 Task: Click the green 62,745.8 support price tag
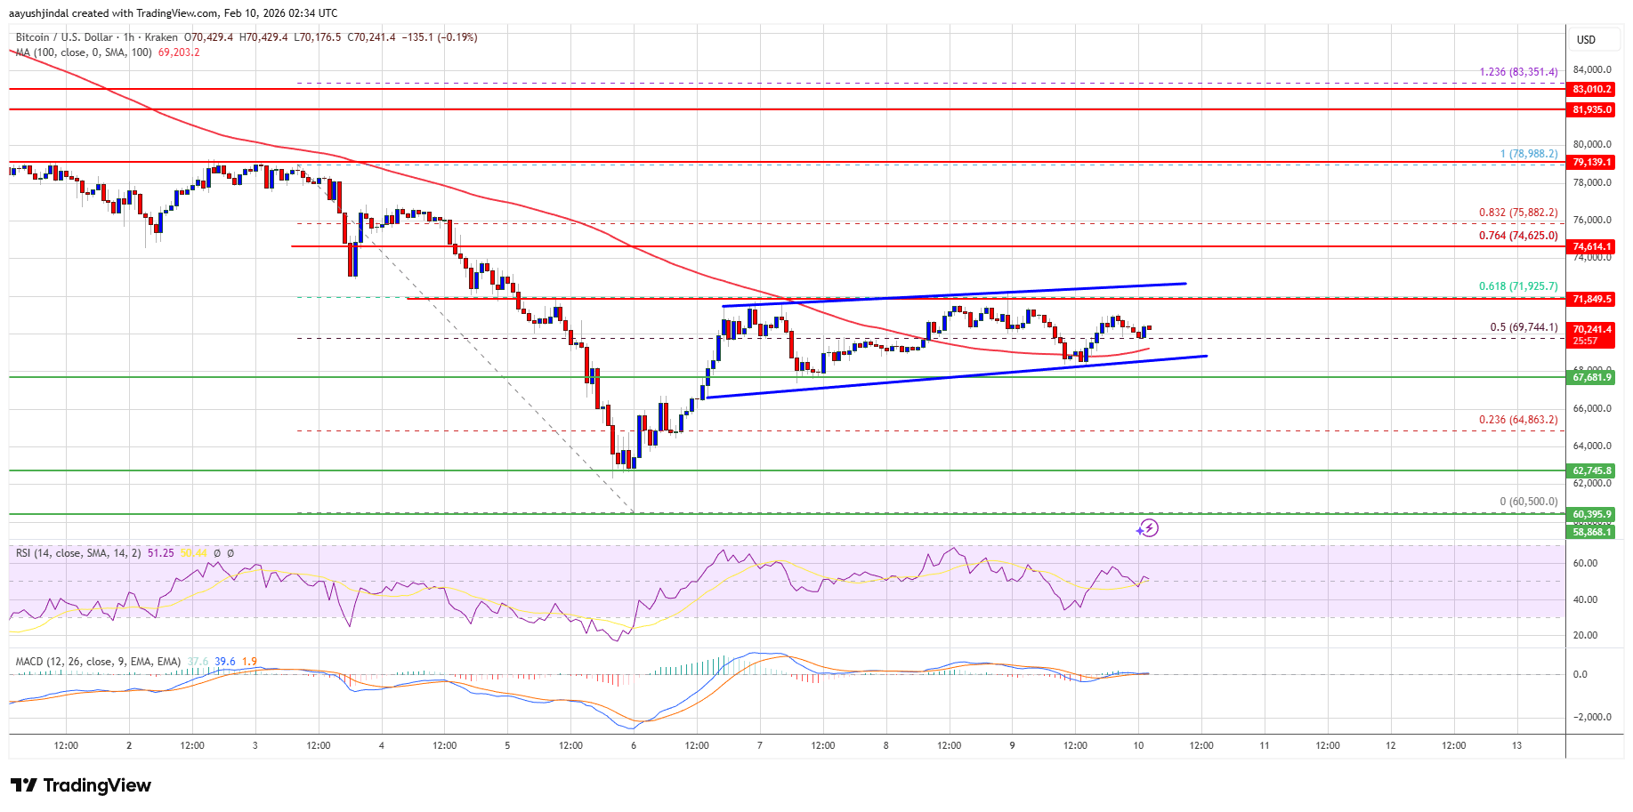[1591, 471]
